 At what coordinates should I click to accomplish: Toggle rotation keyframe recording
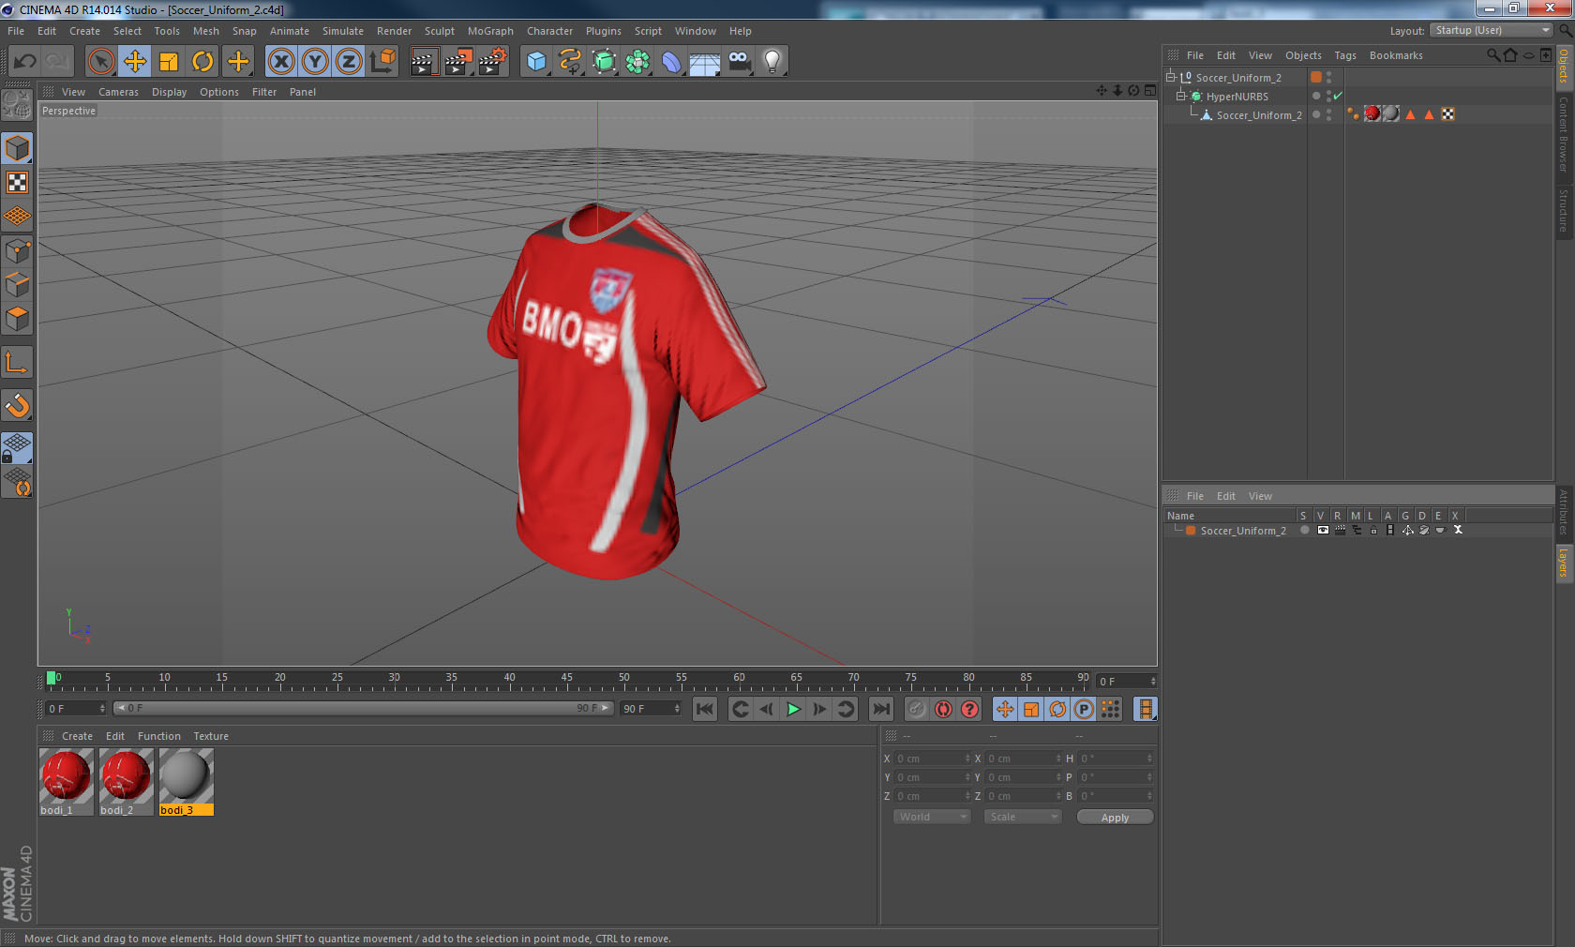(1057, 709)
